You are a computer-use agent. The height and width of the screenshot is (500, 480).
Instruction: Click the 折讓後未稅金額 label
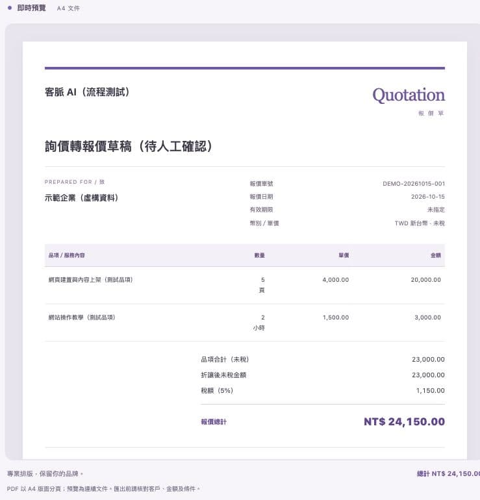pyautogui.click(x=223, y=375)
